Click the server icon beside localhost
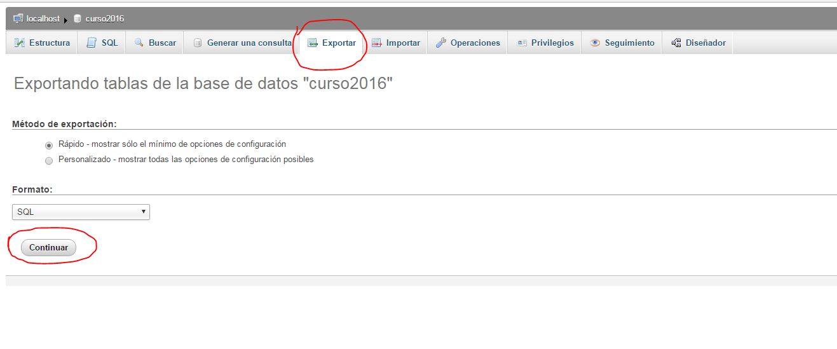 click(x=18, y=18)
